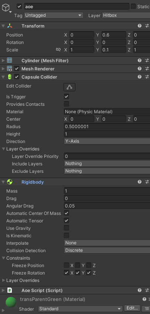
Task: Click the shader Edit... button
Action: tap(132, 308)
